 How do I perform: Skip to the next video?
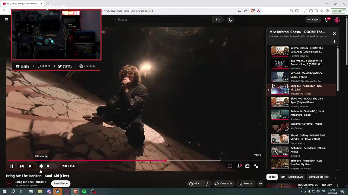point(30,166)
